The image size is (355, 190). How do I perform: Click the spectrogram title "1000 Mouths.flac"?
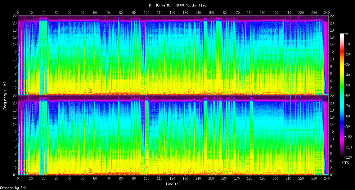coord(177,5)
